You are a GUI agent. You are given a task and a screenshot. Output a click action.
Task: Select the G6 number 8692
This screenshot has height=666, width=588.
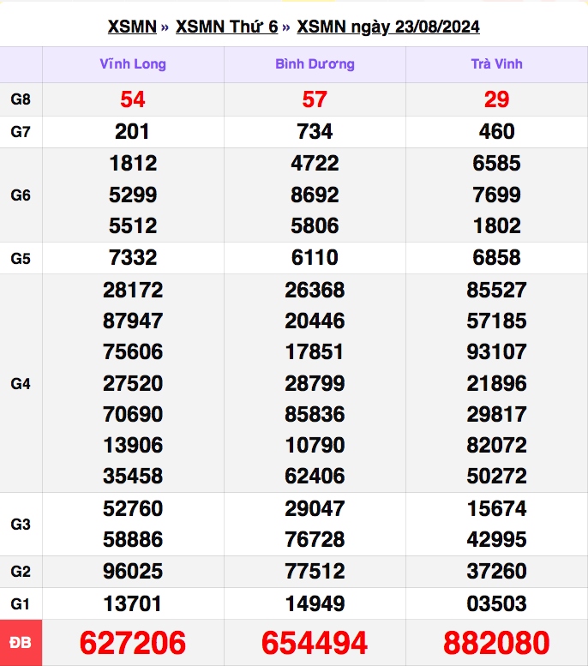315,195
